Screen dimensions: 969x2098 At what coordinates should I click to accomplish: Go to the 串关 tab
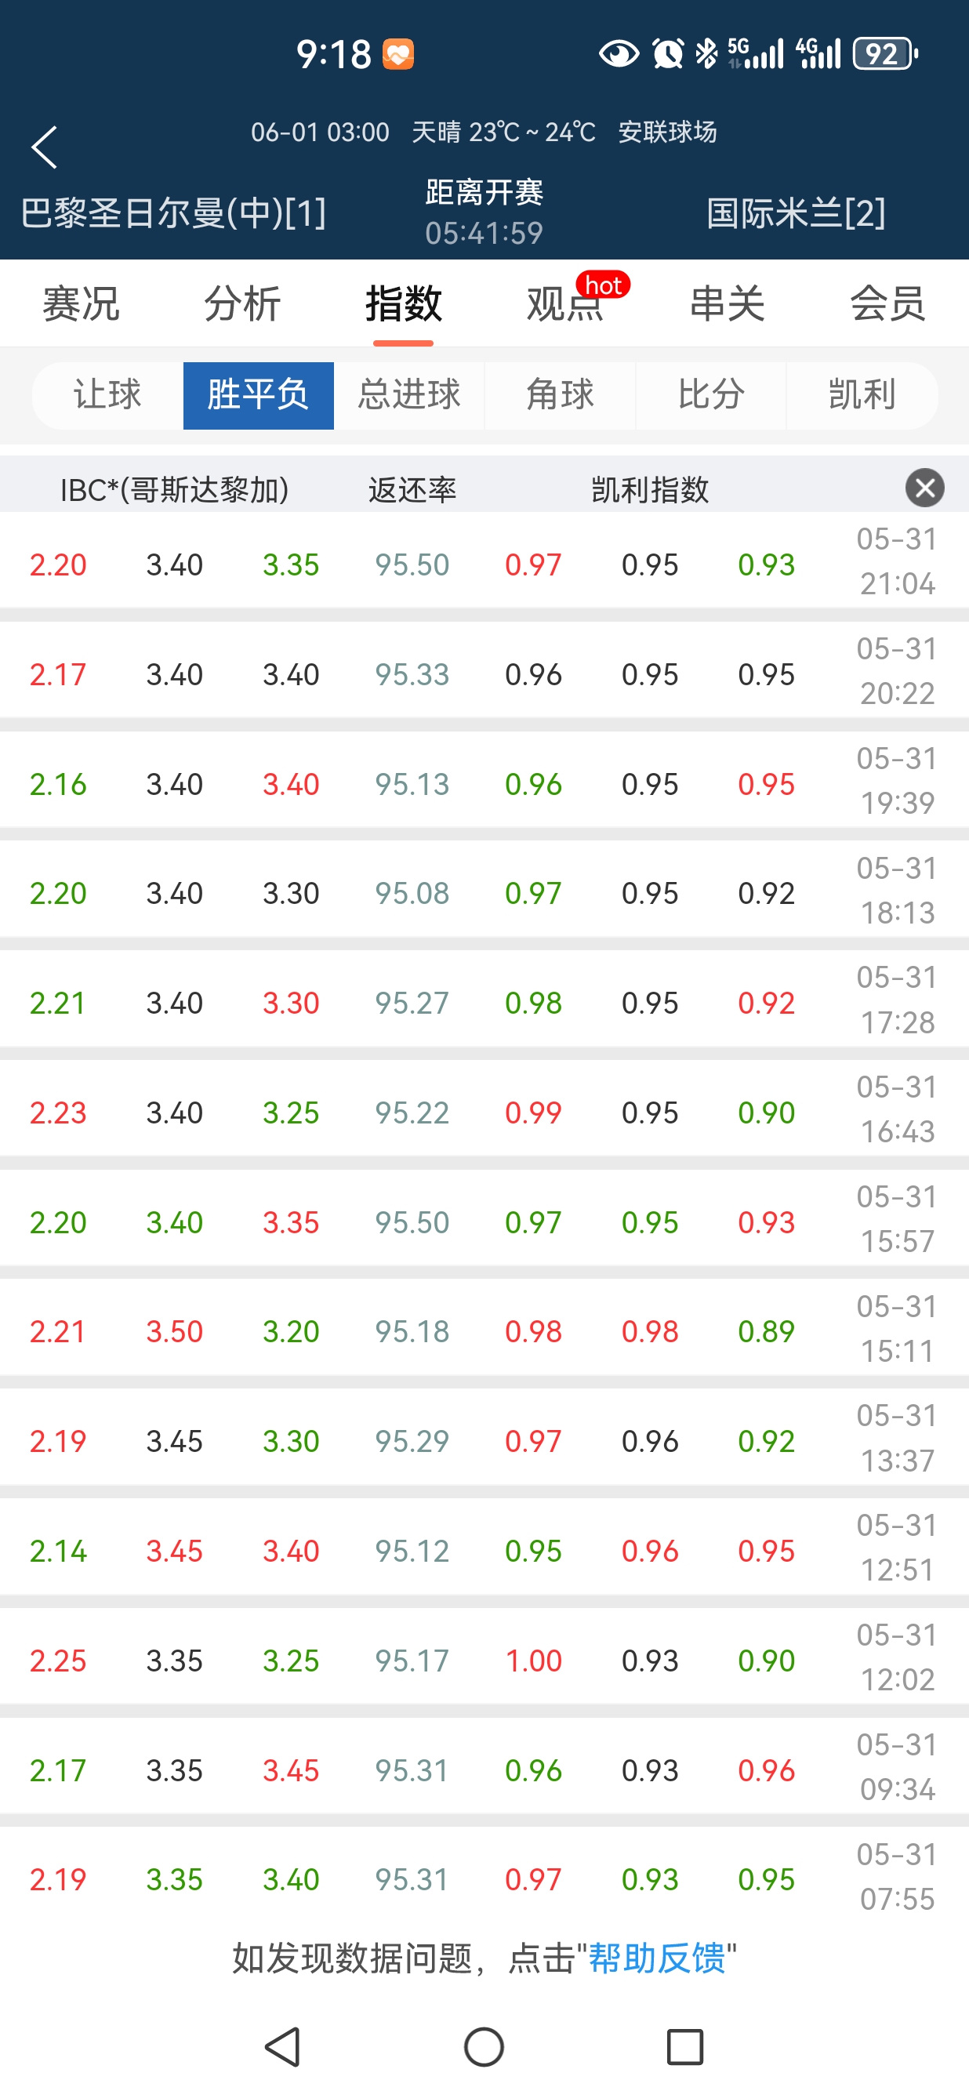point(726,303)
